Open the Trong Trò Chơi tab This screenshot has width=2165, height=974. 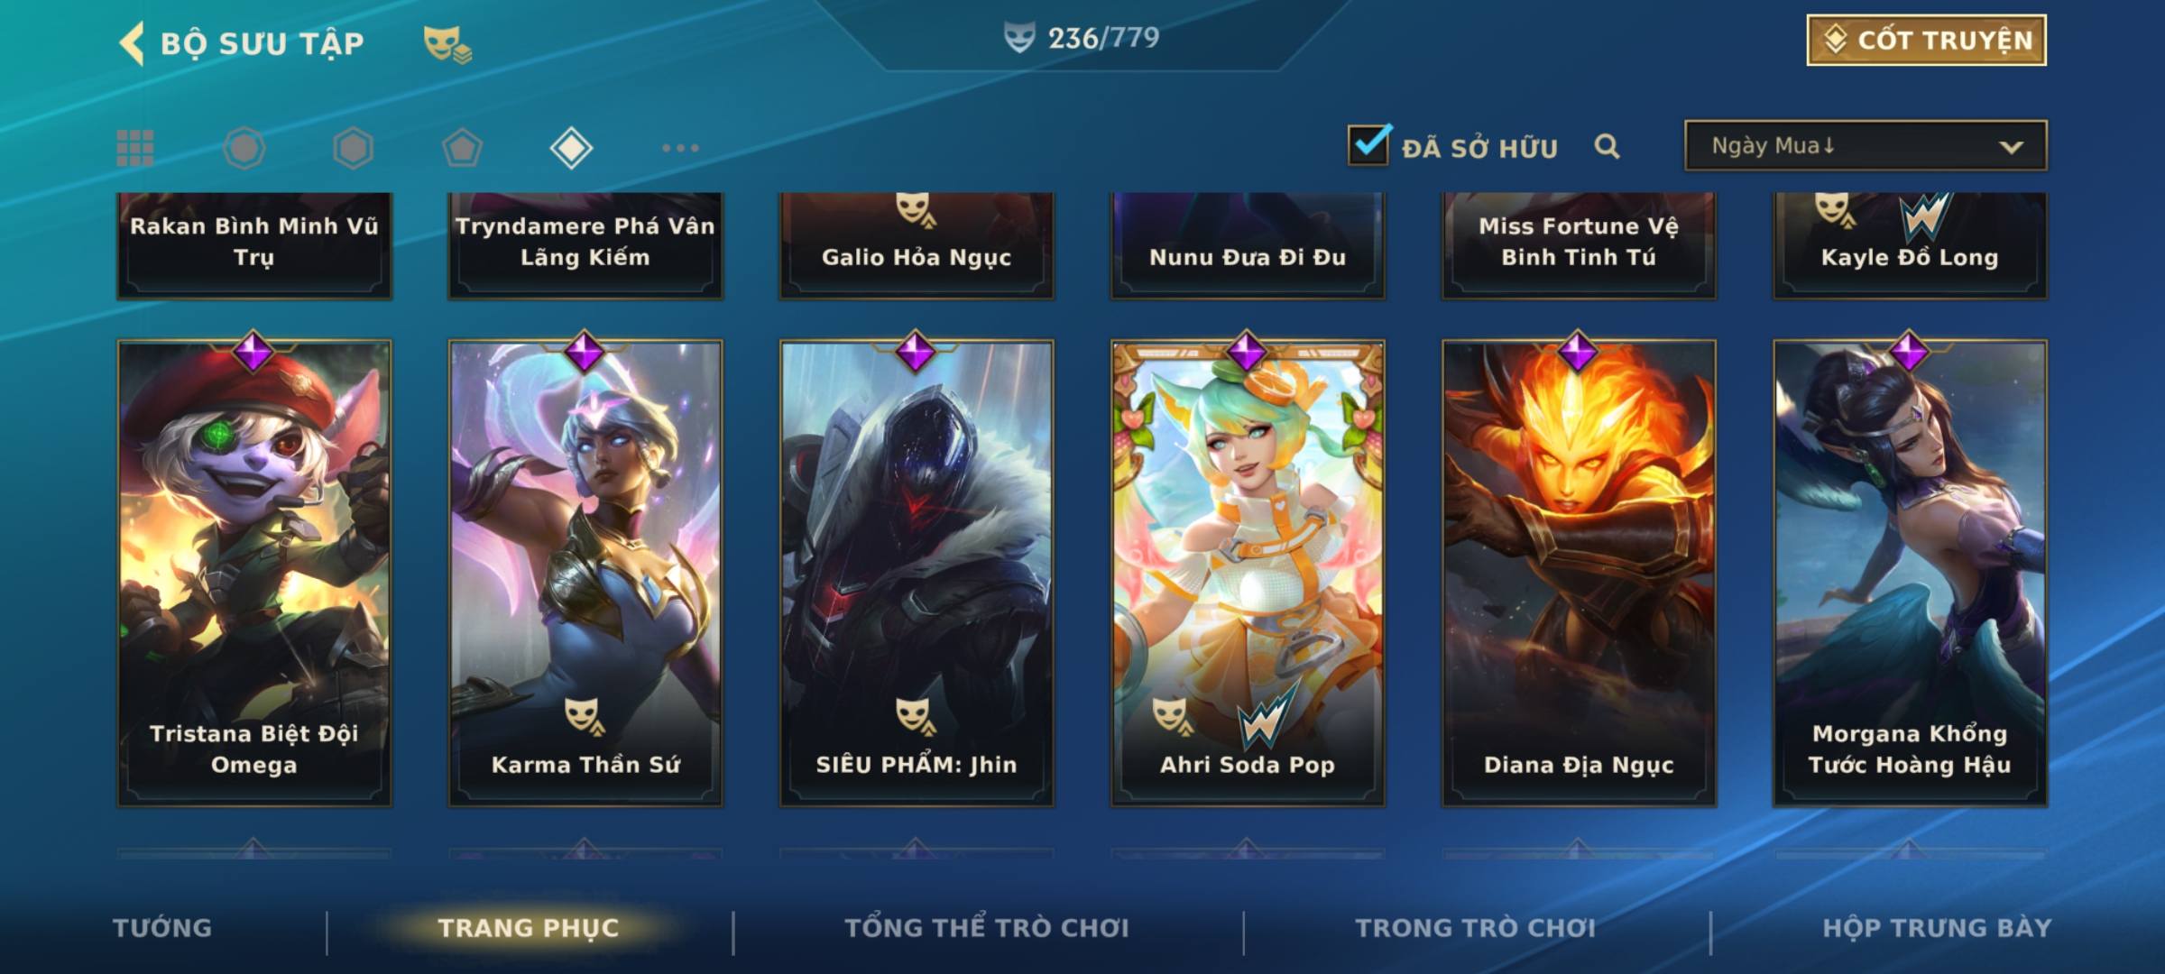1476,928
